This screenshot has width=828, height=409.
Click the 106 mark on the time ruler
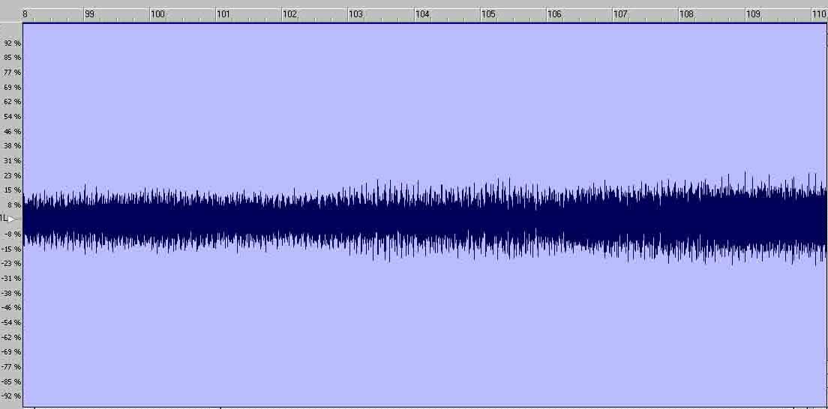coord(554,14)
